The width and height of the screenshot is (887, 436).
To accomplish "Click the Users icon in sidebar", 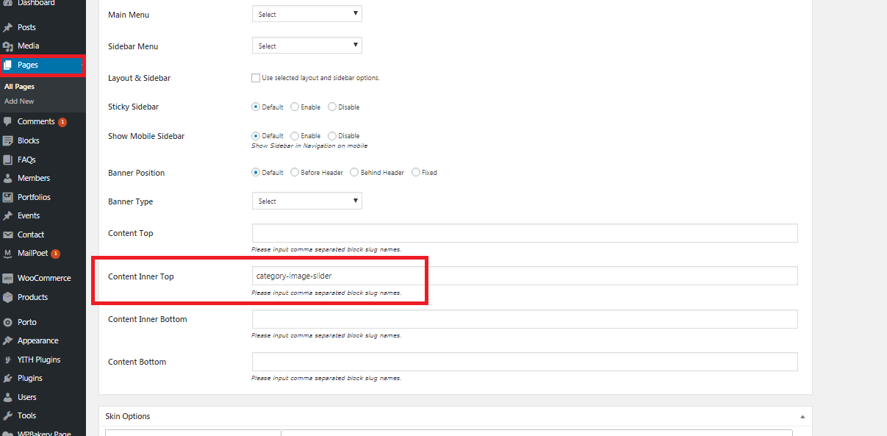I will click(8, 397).
